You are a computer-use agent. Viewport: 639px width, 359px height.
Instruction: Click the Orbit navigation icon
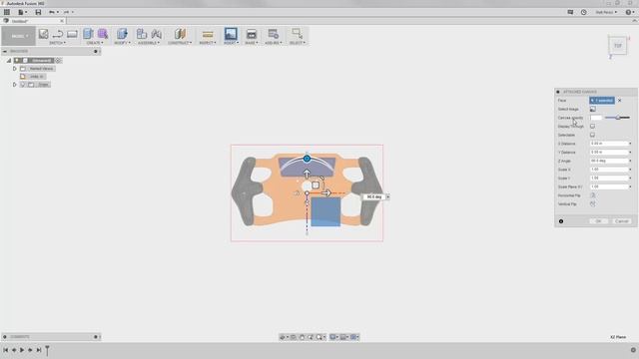(283, 337)
